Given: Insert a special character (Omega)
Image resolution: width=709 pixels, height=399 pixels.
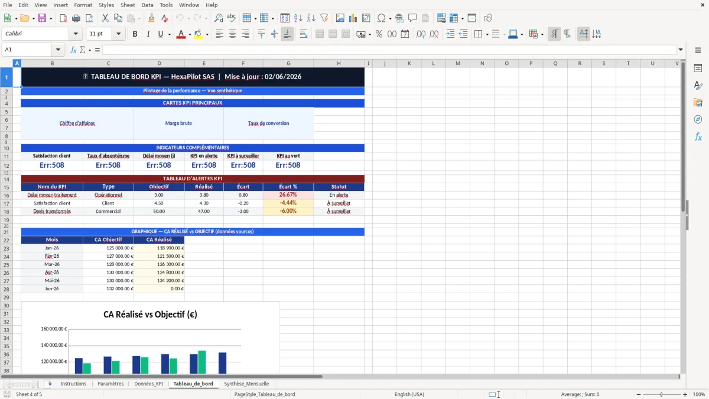Looking at the screenshot, I should 382,18.
